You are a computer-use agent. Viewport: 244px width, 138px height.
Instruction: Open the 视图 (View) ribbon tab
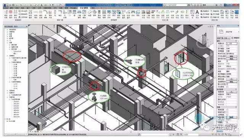pos(61,8)
